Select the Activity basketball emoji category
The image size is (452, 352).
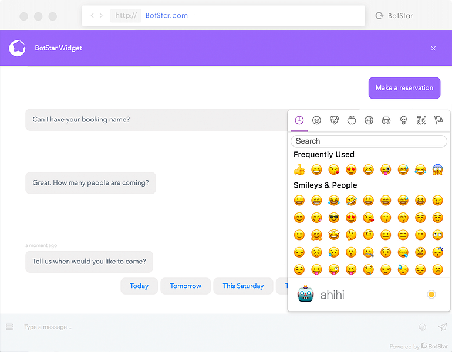tap(369, 120)
